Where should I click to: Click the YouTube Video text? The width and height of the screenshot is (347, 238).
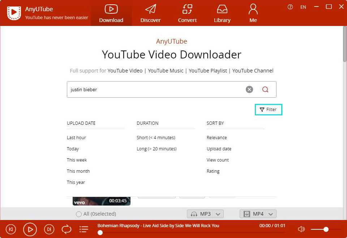tap(125, 71)
